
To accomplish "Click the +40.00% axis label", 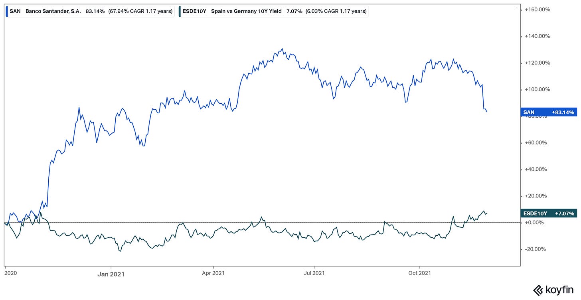I will [x=536, y=169].
